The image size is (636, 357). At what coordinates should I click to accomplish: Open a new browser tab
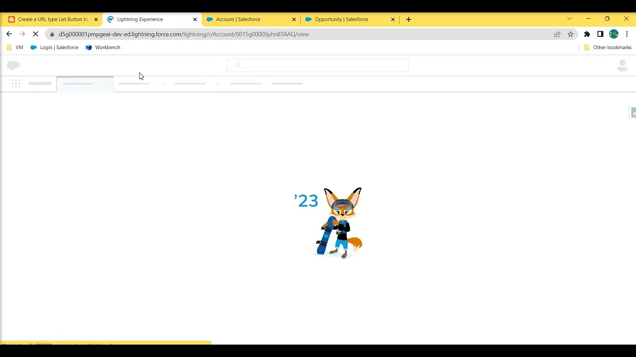pyautogui.click(x=408, y=19)
